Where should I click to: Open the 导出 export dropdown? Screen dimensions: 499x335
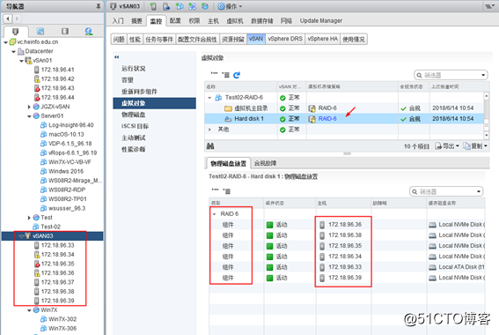pyautogui.click(x=447, y=146)
